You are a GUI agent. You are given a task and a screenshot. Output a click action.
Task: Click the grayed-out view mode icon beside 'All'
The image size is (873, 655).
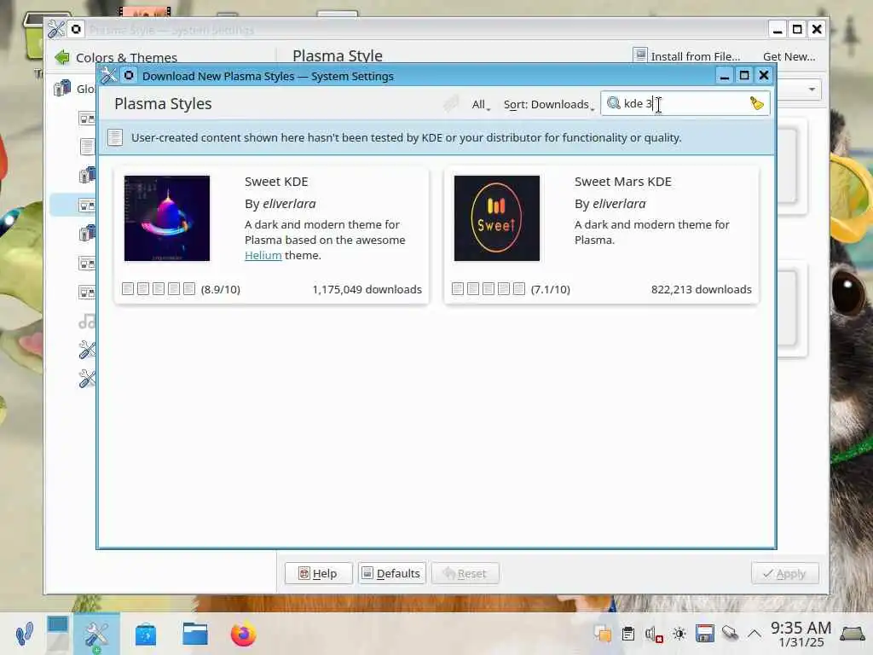[x=451, y=103]
